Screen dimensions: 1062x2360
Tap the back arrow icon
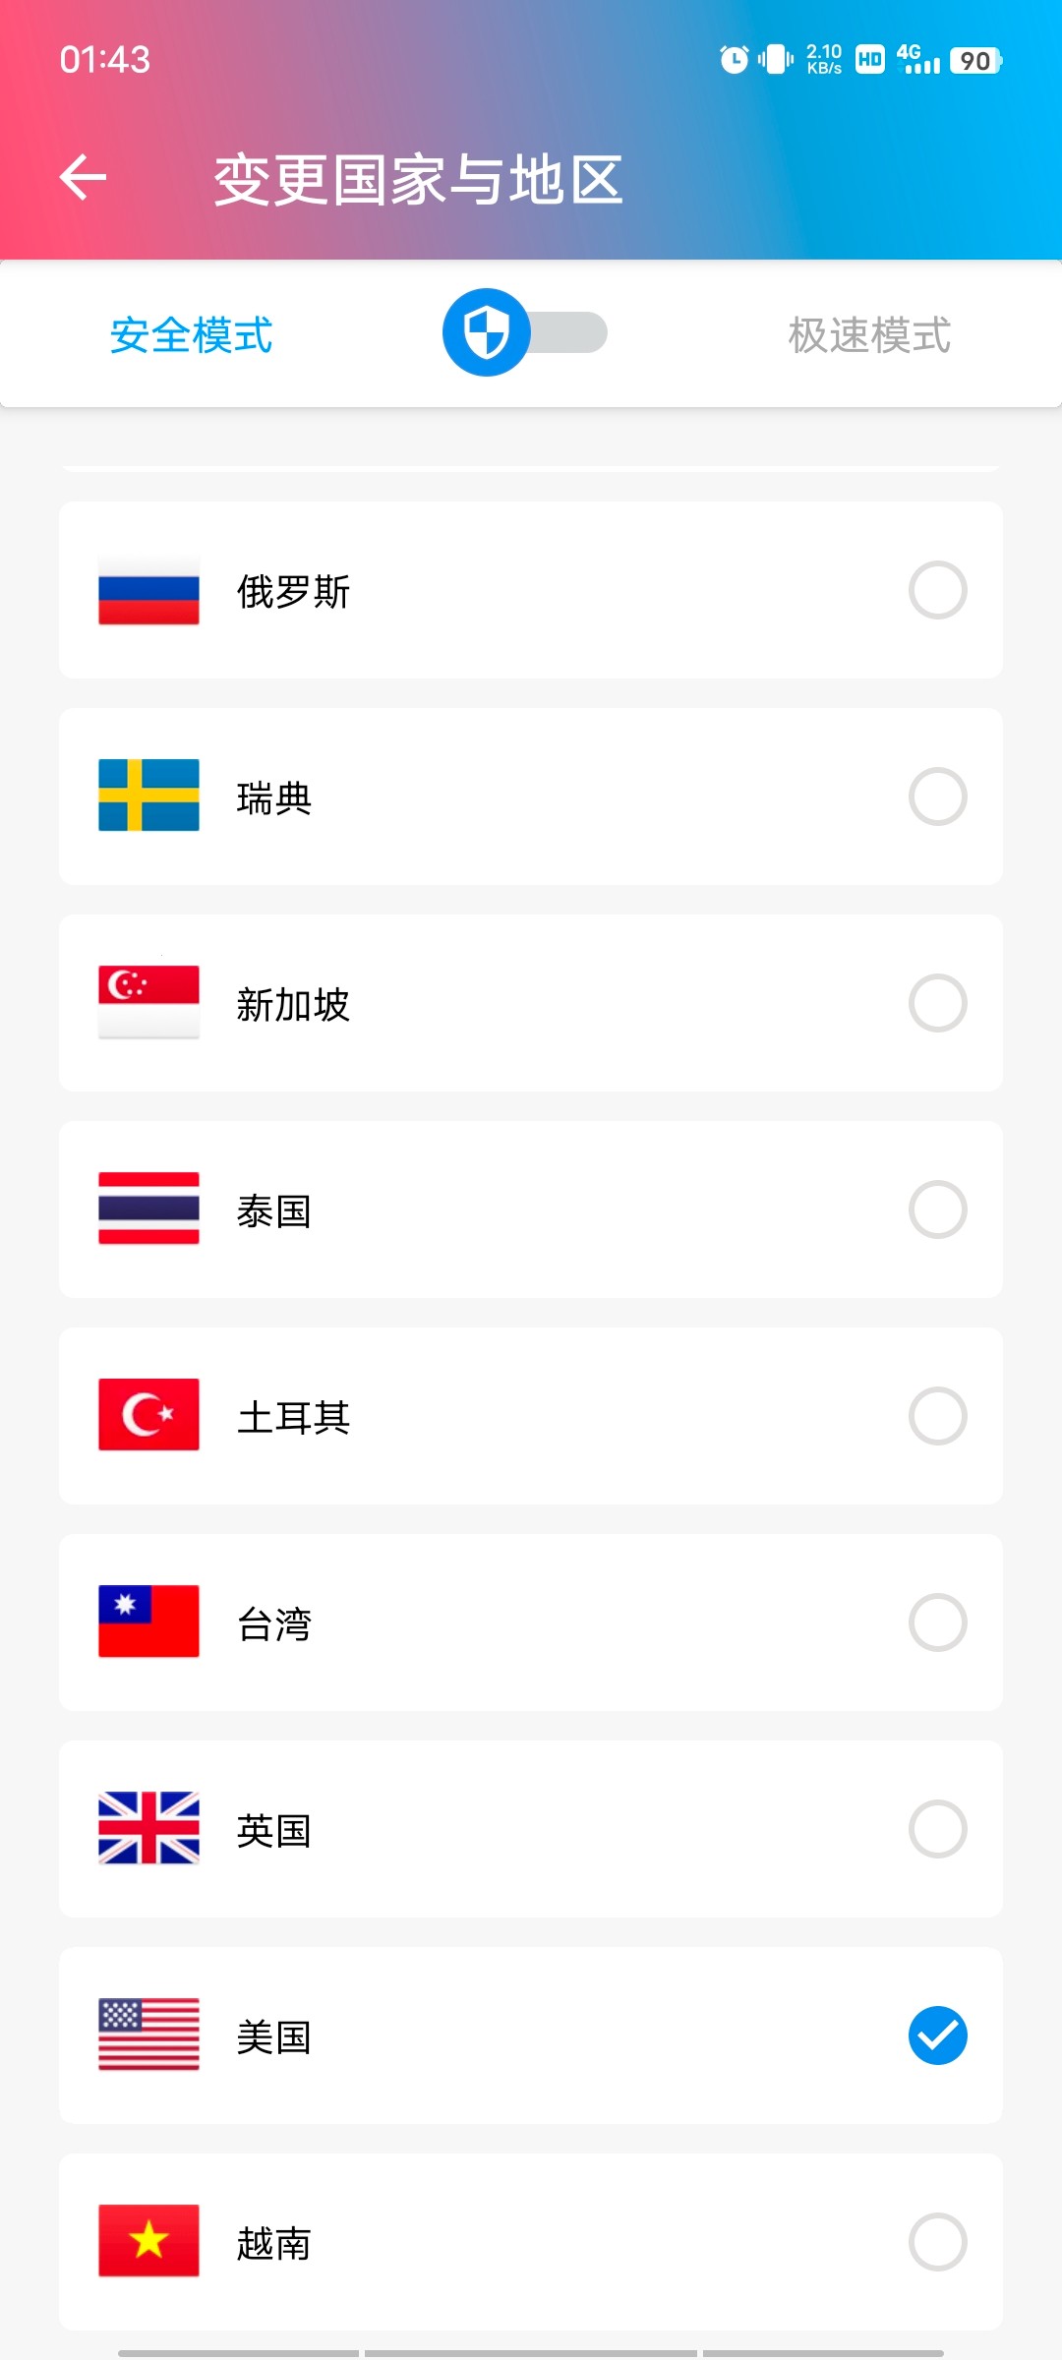point(84,178)
